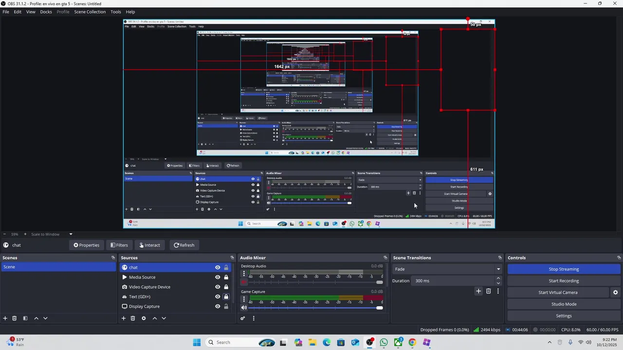Viewport: 623px width, 350px height.
Task: Hide the Media Source layer
Action: tap(218, 277)
